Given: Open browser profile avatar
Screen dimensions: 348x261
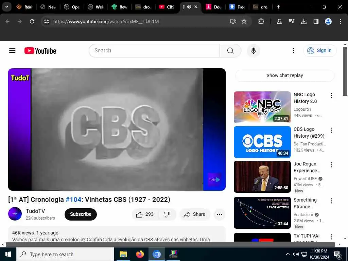Looking at the screenshot, I should click(328, 21).
